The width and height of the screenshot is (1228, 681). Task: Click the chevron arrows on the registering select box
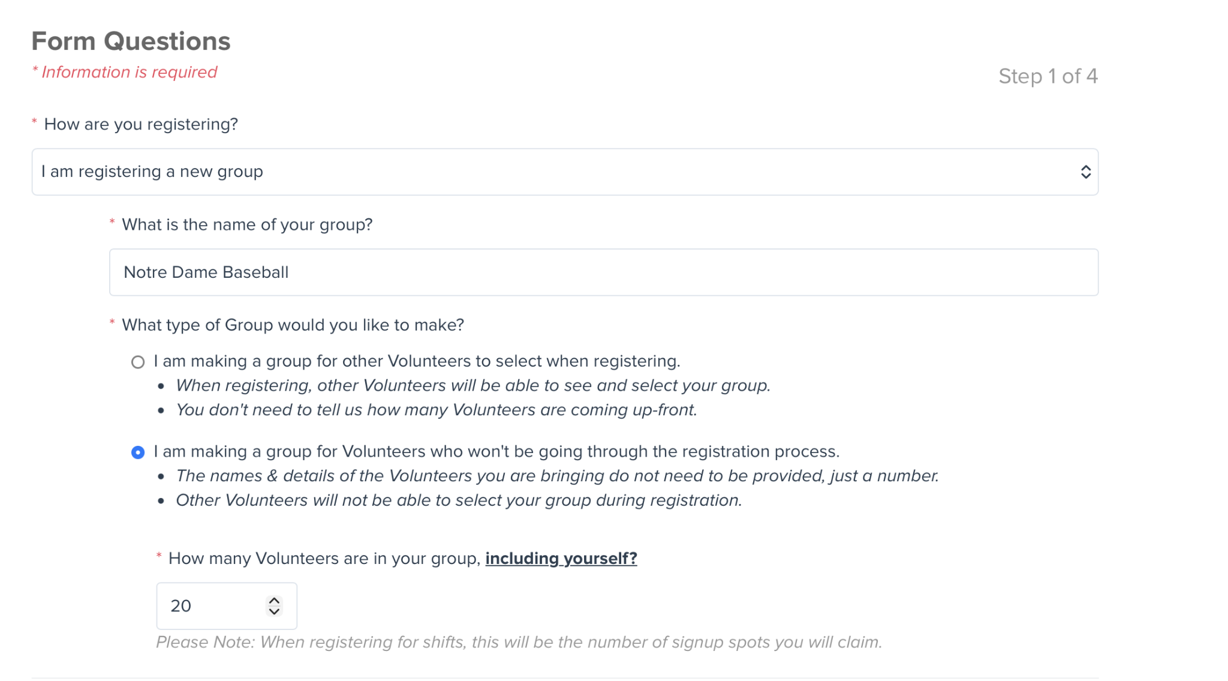coord(1085,172)
